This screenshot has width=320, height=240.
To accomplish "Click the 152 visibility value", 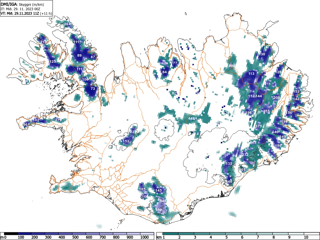I will [x=252, y=96].
